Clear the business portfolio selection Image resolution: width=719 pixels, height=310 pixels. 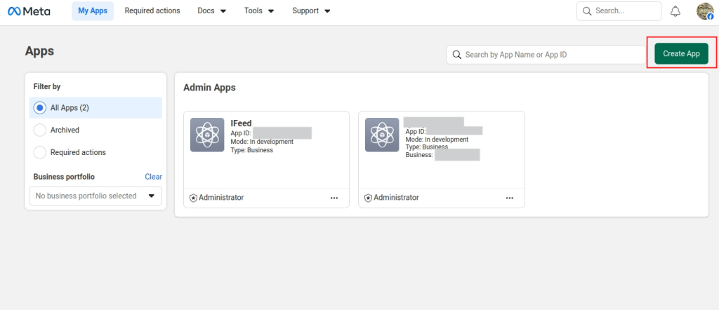[x=154, y=177]
